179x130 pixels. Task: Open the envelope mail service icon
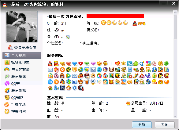tap(50, 70)
